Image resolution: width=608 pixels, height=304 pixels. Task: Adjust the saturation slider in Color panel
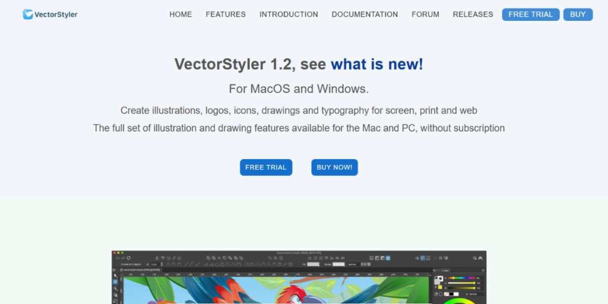(461, 283)
